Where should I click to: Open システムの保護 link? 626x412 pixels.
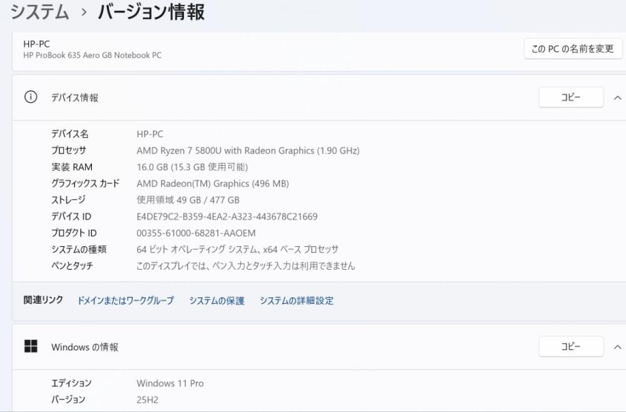point(217,301)
